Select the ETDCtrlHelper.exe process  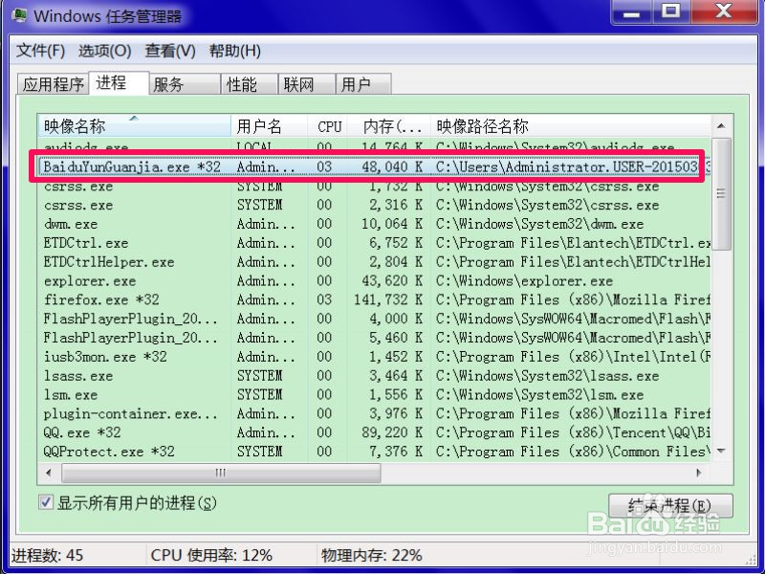tap(374, 262)
